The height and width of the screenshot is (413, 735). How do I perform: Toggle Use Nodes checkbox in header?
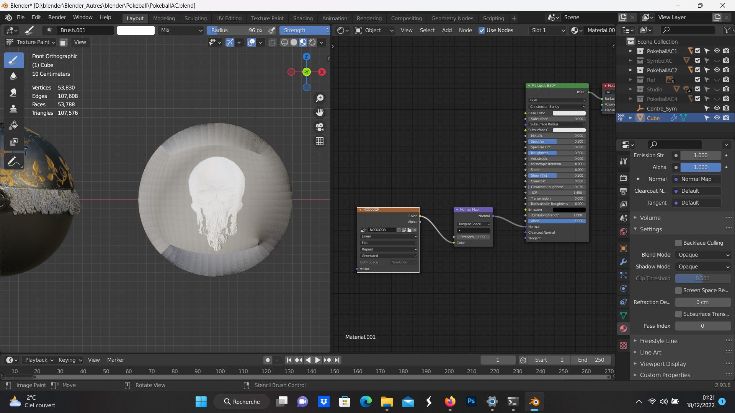(x=481, y=30)
